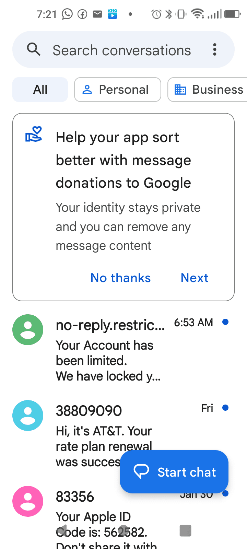Switch to the Personal filter
The image size is (247, 549).
coord(117,90)
